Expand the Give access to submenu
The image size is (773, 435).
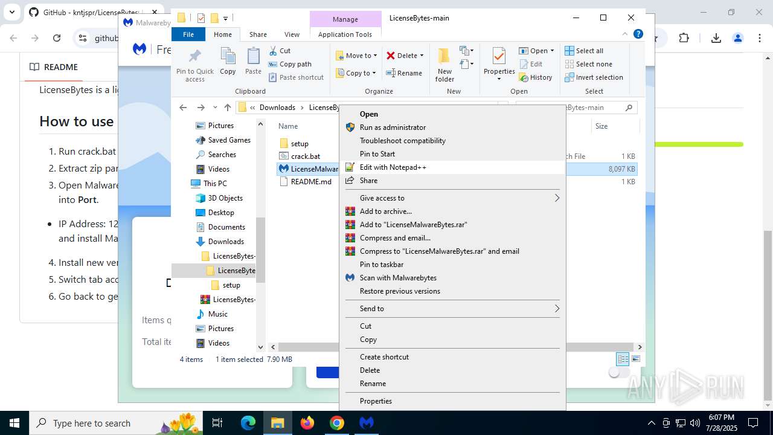click(557, 198)
